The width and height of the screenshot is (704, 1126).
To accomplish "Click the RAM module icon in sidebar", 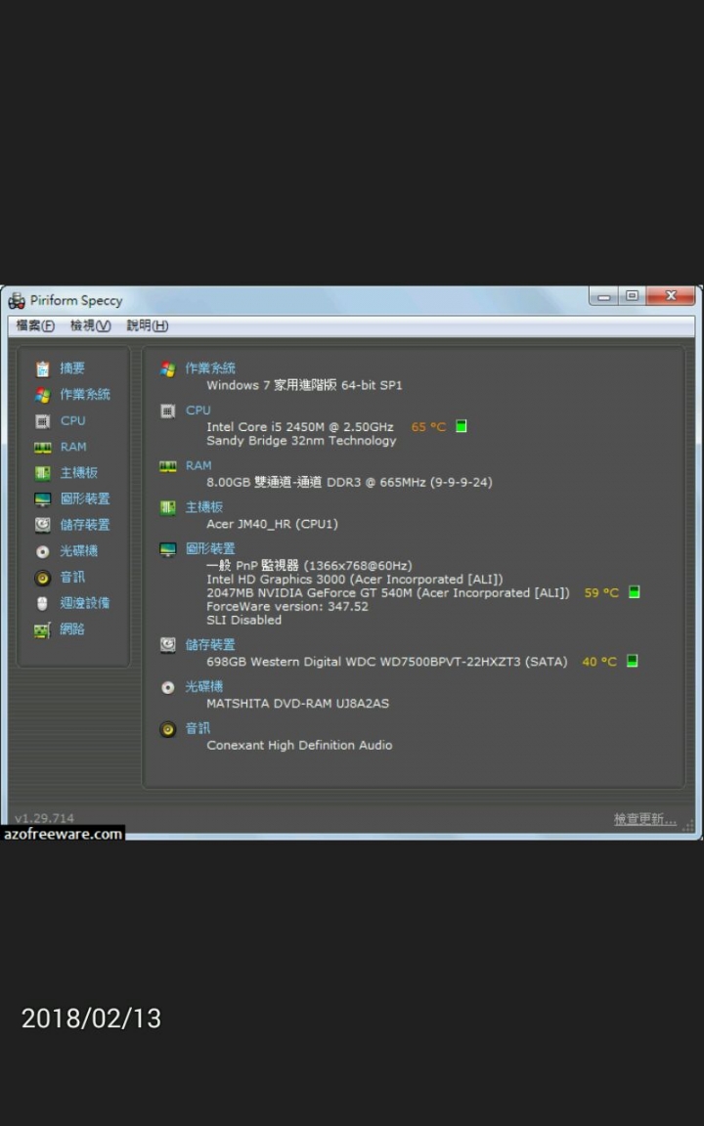I will point(42,448).
